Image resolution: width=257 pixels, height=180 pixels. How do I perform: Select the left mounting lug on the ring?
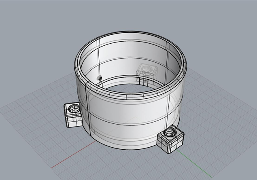click(x=73, y=114)
